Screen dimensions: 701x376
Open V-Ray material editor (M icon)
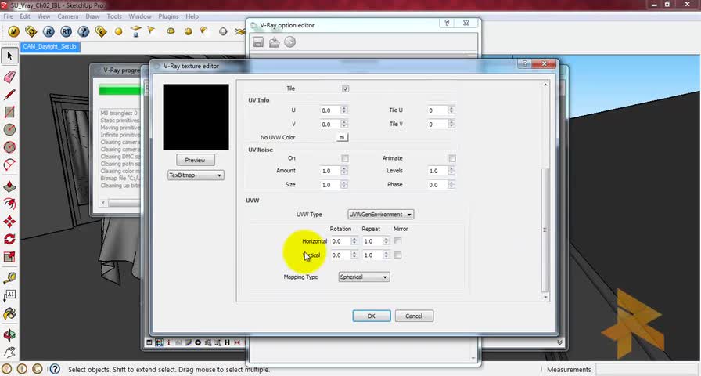14,31
